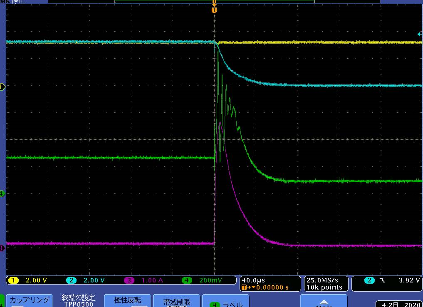Click the 1.00 A channel 3 scale readout
This screenshot has width=423, height=307.
(x=152, y=280)
